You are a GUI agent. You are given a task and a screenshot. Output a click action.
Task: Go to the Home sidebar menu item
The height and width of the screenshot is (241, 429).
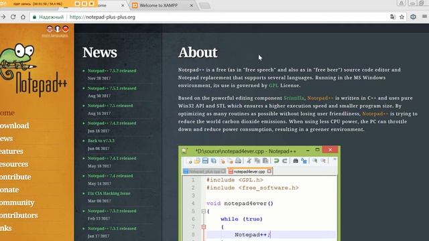tap(7, 113)
